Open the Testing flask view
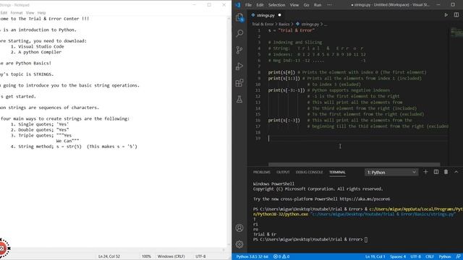 pyautogui.click(x=239, y=100)
